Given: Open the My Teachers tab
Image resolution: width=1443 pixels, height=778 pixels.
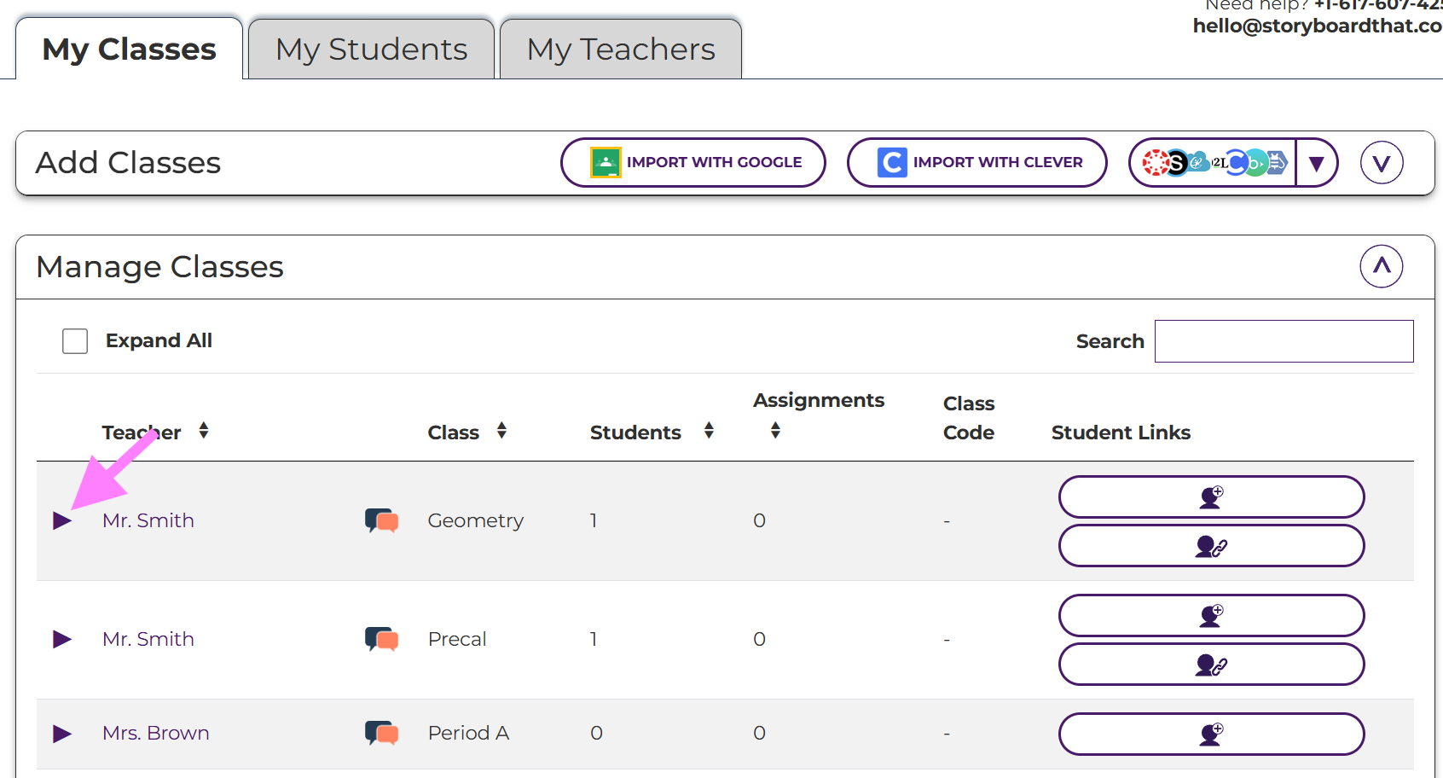Looking at the screenshot, I should [x=621, y=49].
